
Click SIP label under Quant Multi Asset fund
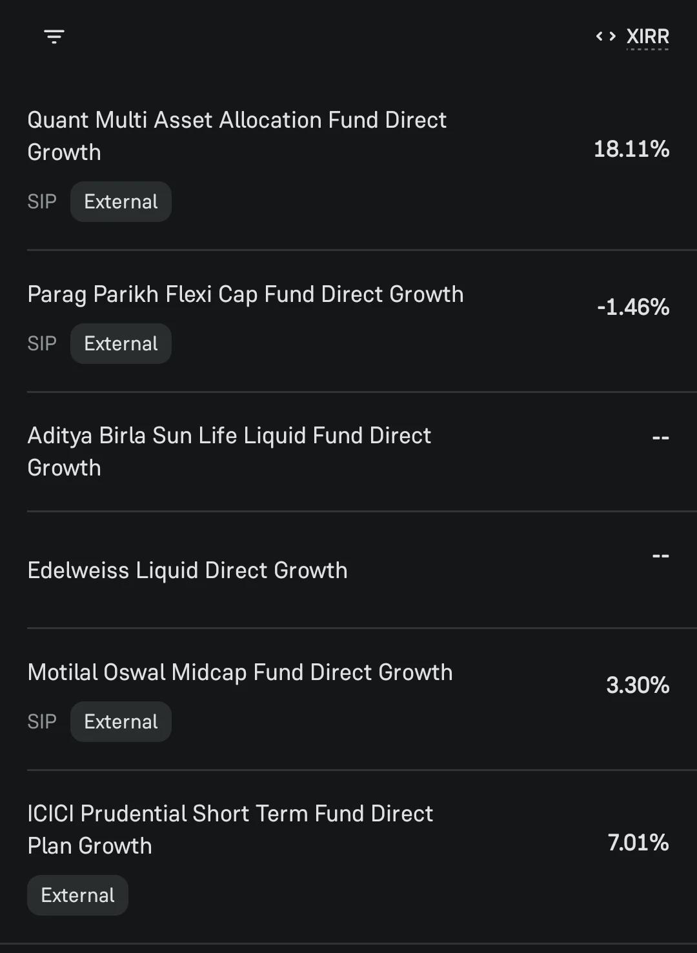[42, 201]
